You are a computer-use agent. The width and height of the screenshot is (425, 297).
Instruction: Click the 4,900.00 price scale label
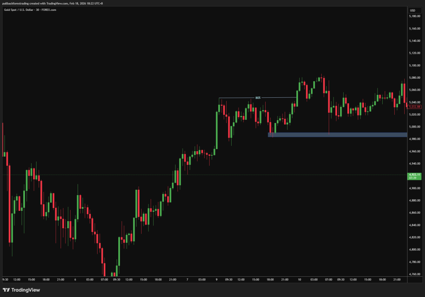(415, 188)
